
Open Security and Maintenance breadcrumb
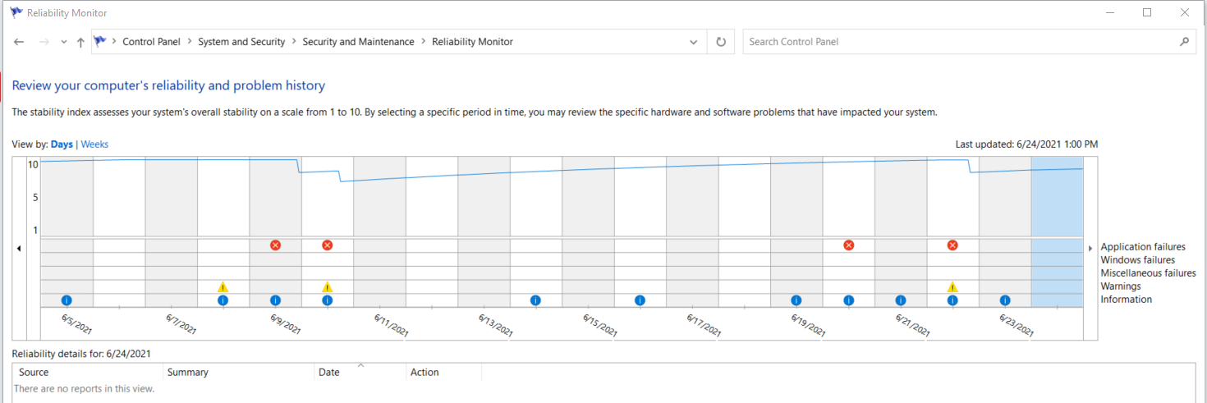[x=358, y=42]
